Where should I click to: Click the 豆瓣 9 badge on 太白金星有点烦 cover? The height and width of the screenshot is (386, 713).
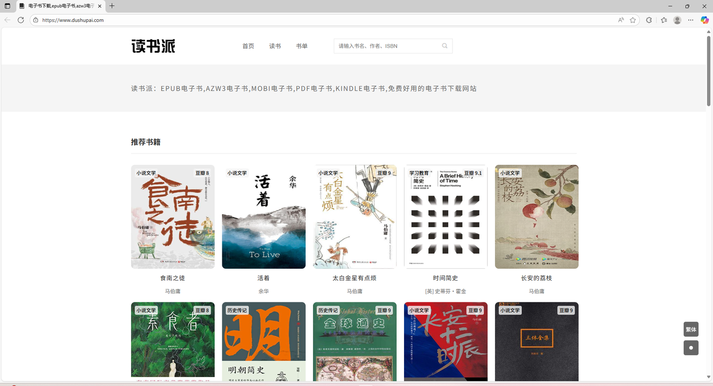[x=384, y=173]
